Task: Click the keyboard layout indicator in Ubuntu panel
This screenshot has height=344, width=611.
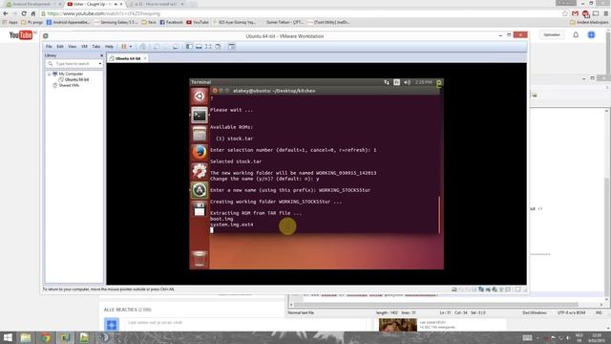Action: tap(397, 82)
